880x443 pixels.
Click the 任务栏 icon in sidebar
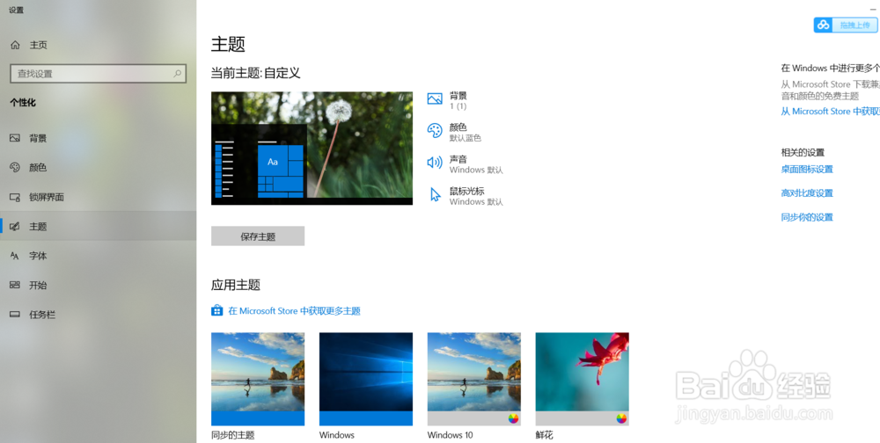15,315
